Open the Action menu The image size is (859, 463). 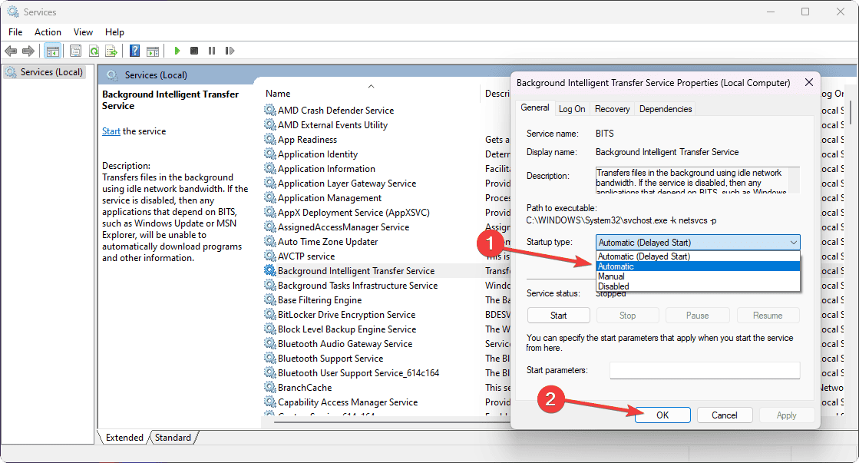click(48, 31)
